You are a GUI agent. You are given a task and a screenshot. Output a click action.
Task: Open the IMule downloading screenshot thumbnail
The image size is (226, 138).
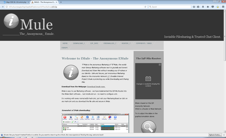[x=95, y=123]
